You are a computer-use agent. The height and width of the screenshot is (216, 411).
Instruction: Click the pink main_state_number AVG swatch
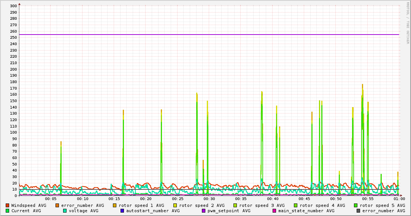coord(274,211)
